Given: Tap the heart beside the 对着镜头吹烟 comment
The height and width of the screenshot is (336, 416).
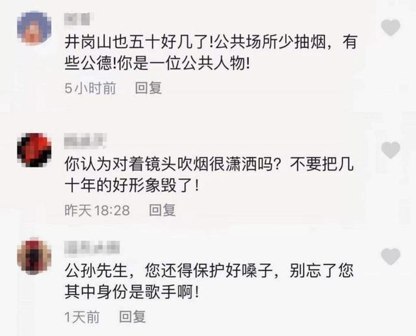Looking at the screenshot, I should coord(391,150).
